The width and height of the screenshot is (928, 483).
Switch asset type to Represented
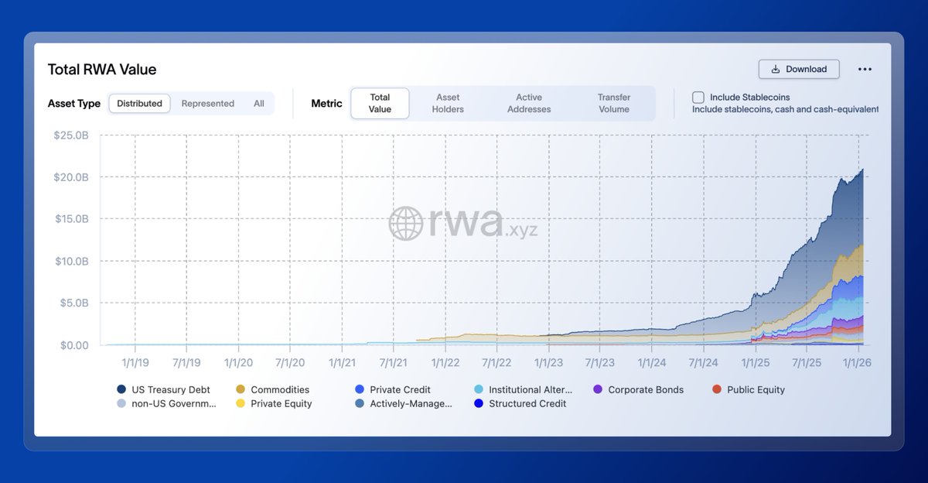[207, 104]
